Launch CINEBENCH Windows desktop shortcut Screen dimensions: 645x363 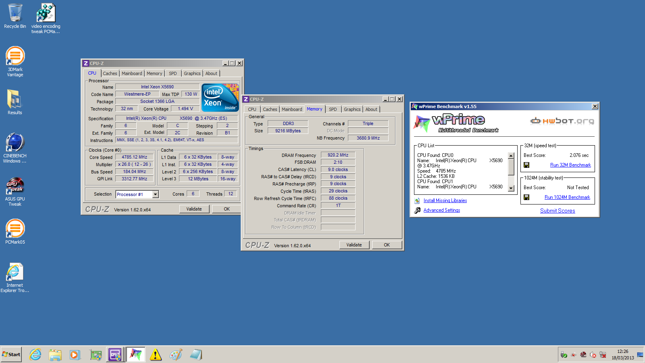click(x=15, y=148)
